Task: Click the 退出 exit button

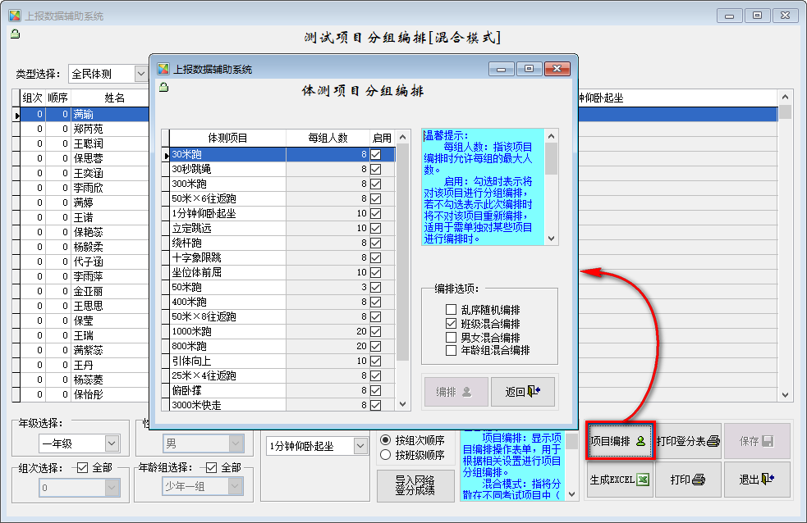Action: [x=756, y=480]
